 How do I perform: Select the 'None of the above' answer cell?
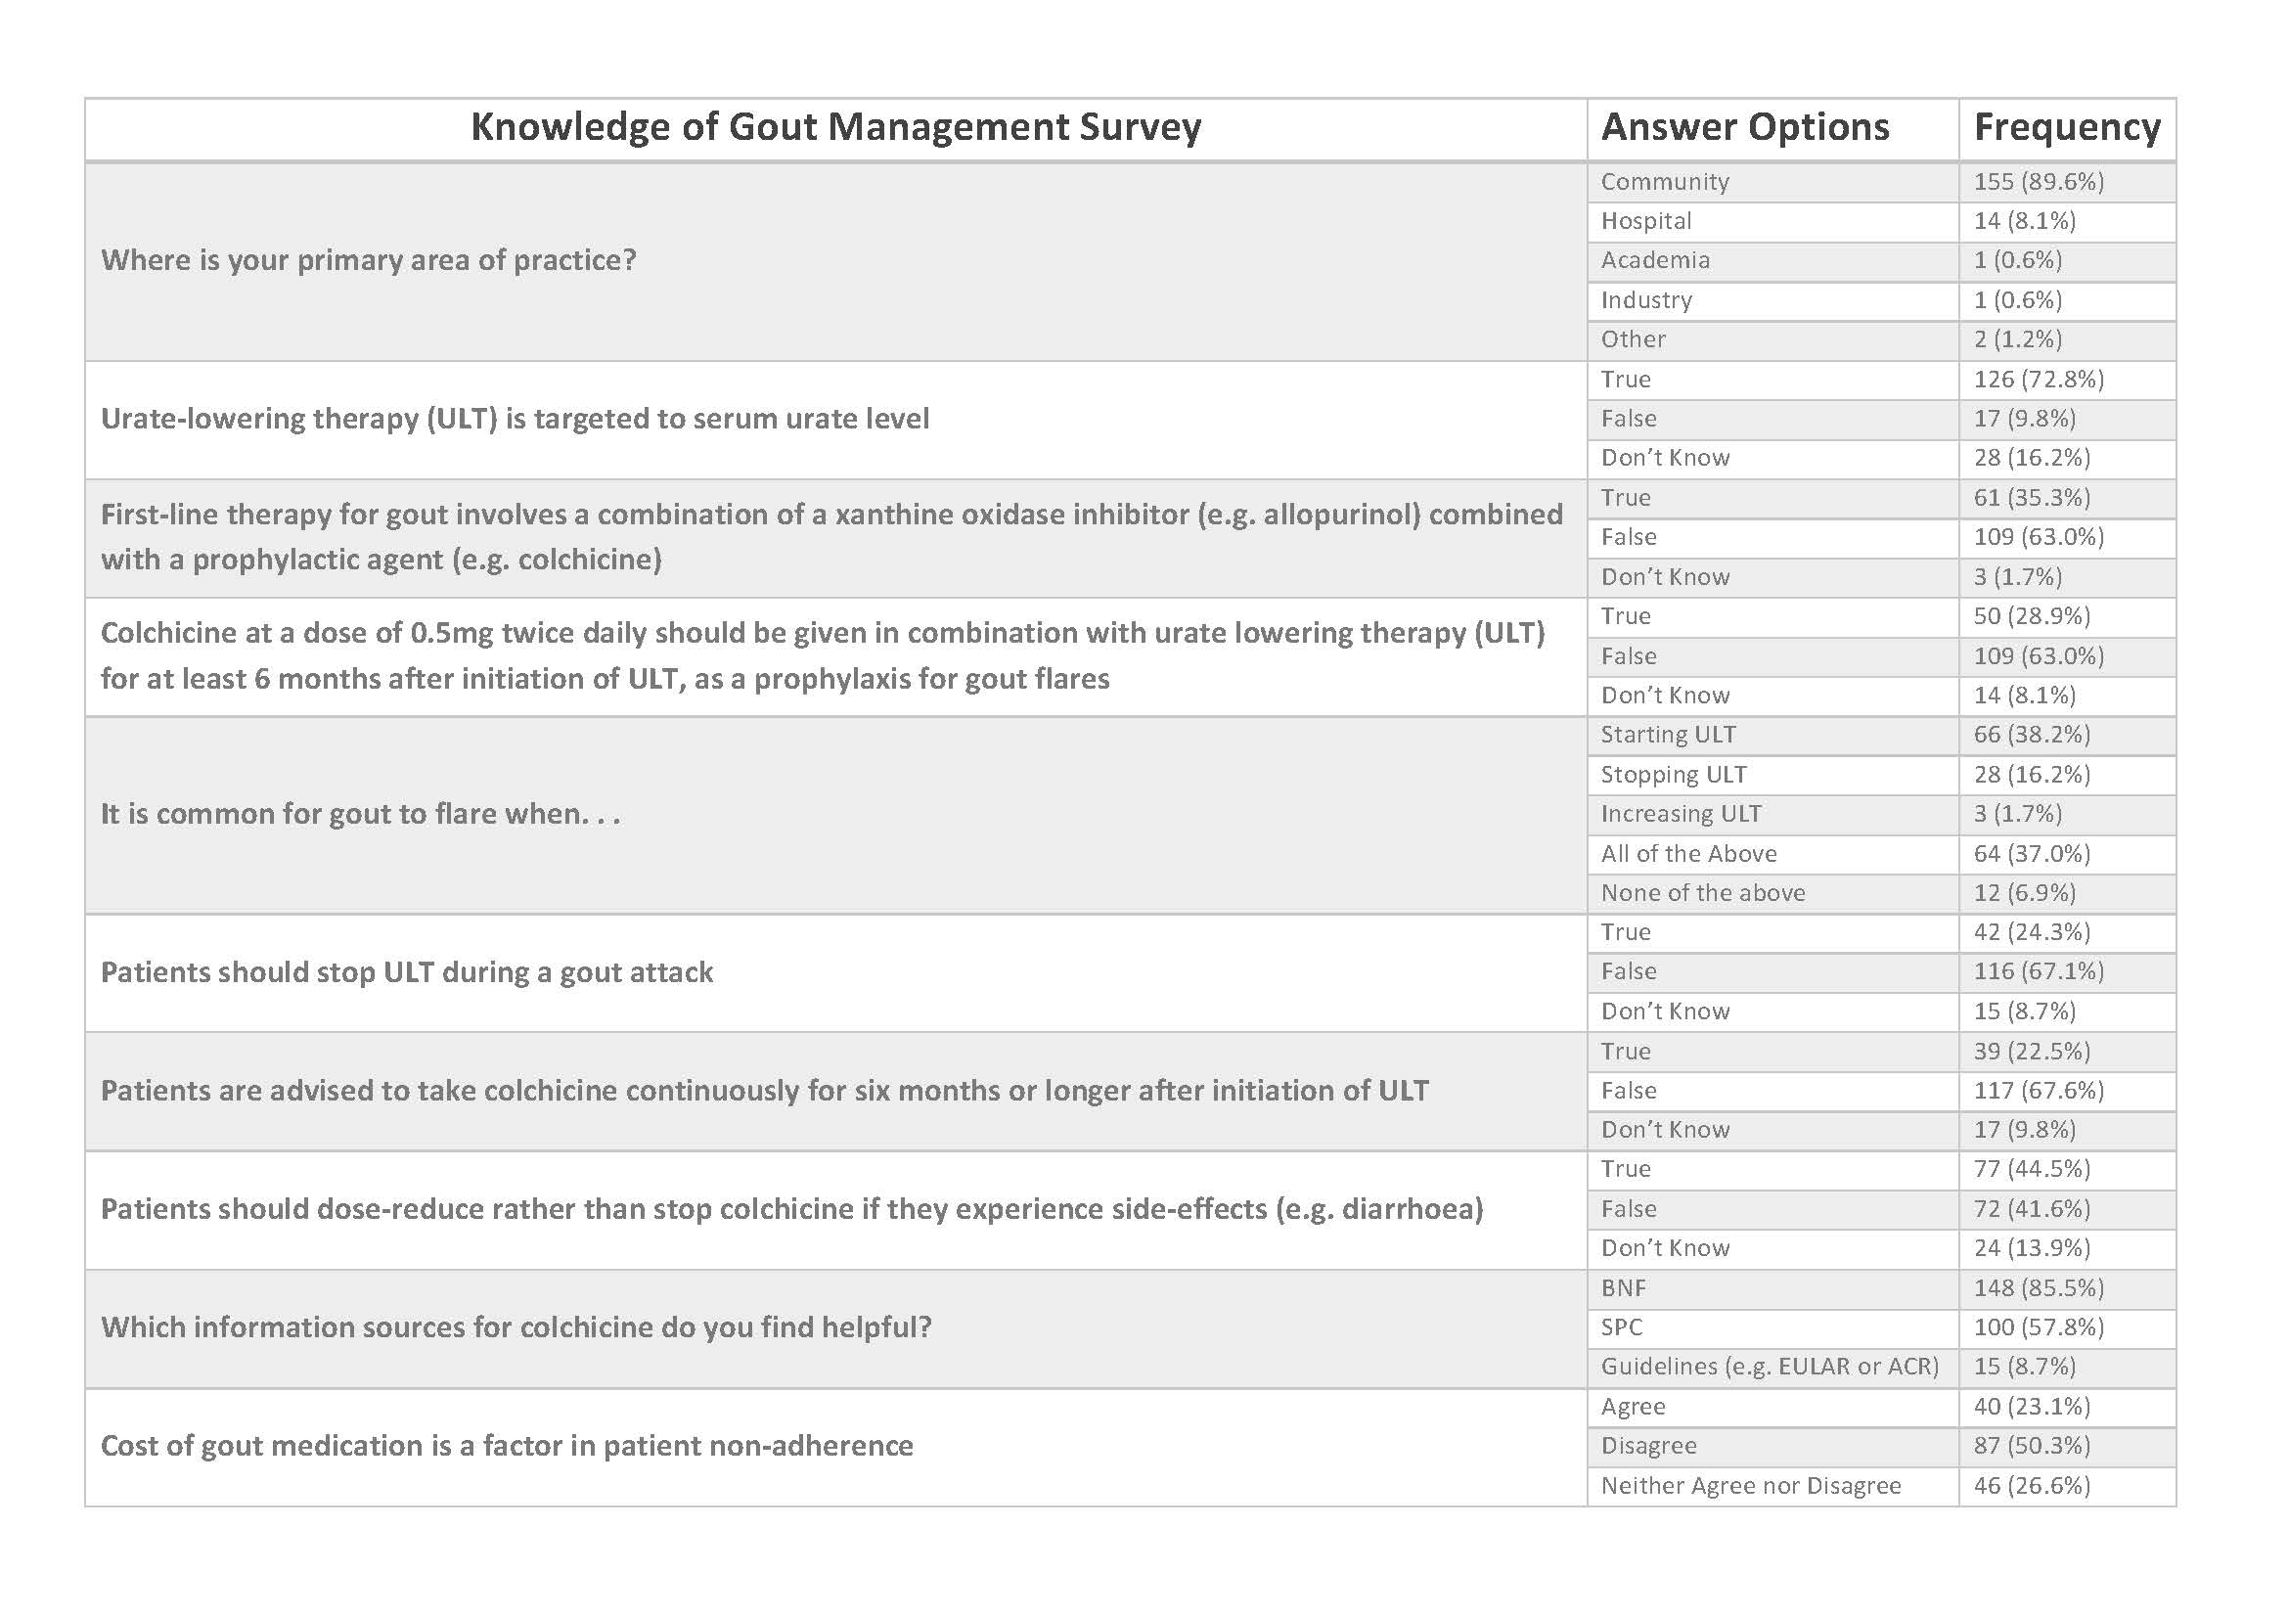1703,893
